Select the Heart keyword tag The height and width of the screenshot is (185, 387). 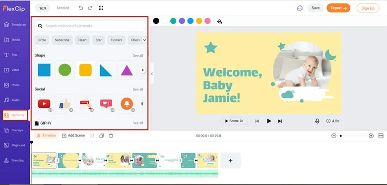[82, 40]
